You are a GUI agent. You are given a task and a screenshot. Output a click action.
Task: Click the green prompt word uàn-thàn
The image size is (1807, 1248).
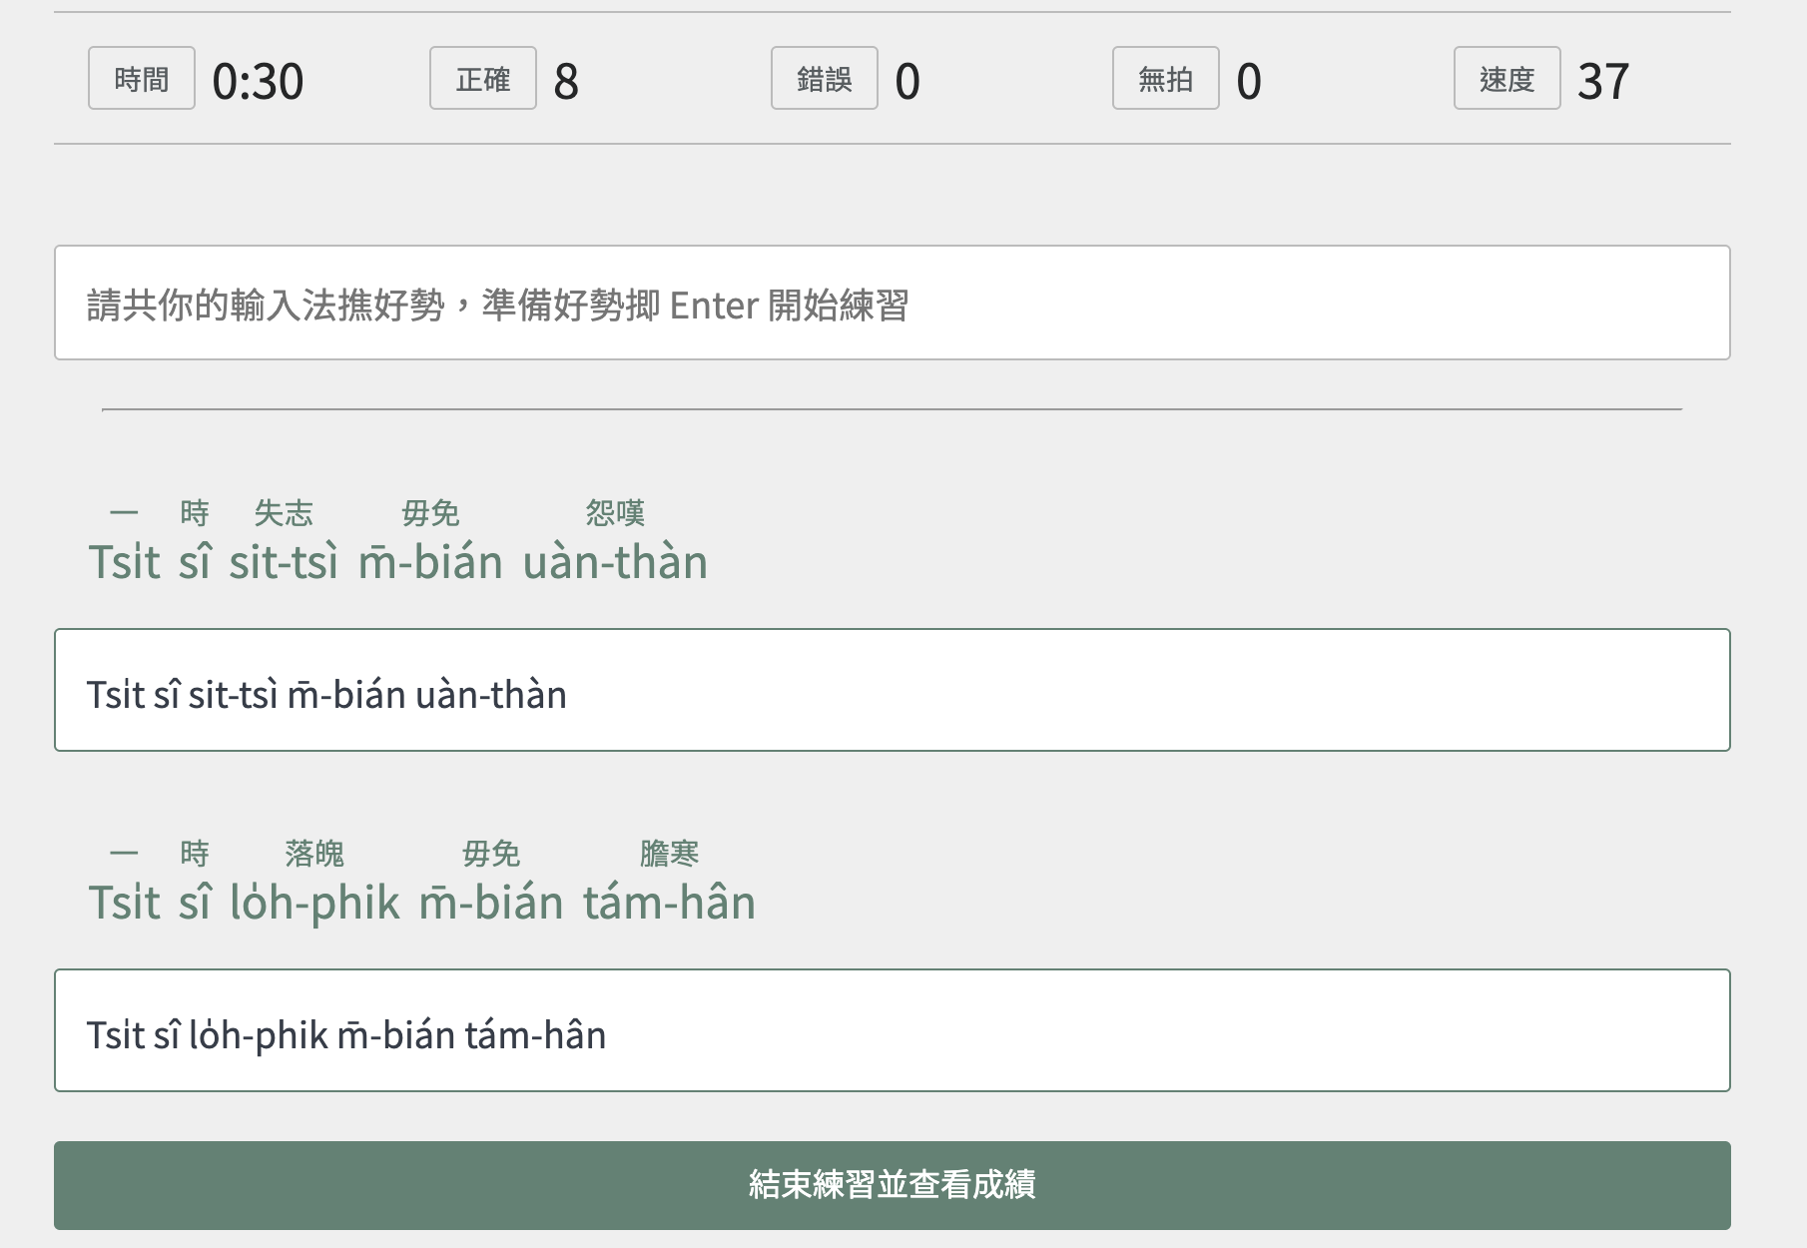tap(615, 562)
